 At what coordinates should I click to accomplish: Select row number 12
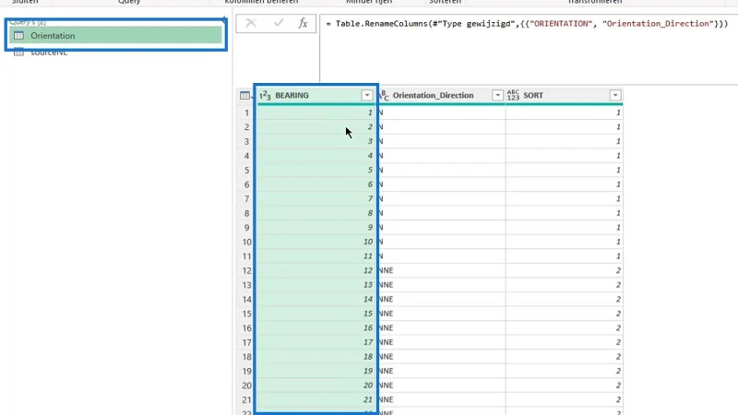(x=246, y=270)
